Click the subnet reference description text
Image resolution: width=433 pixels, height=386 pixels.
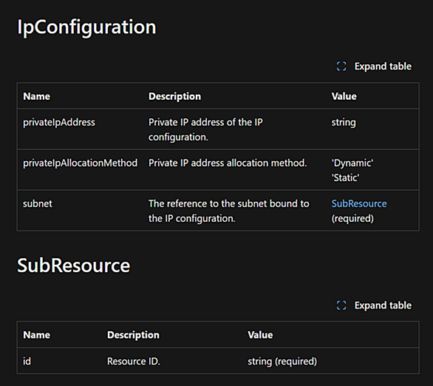(x=229, y=211)
